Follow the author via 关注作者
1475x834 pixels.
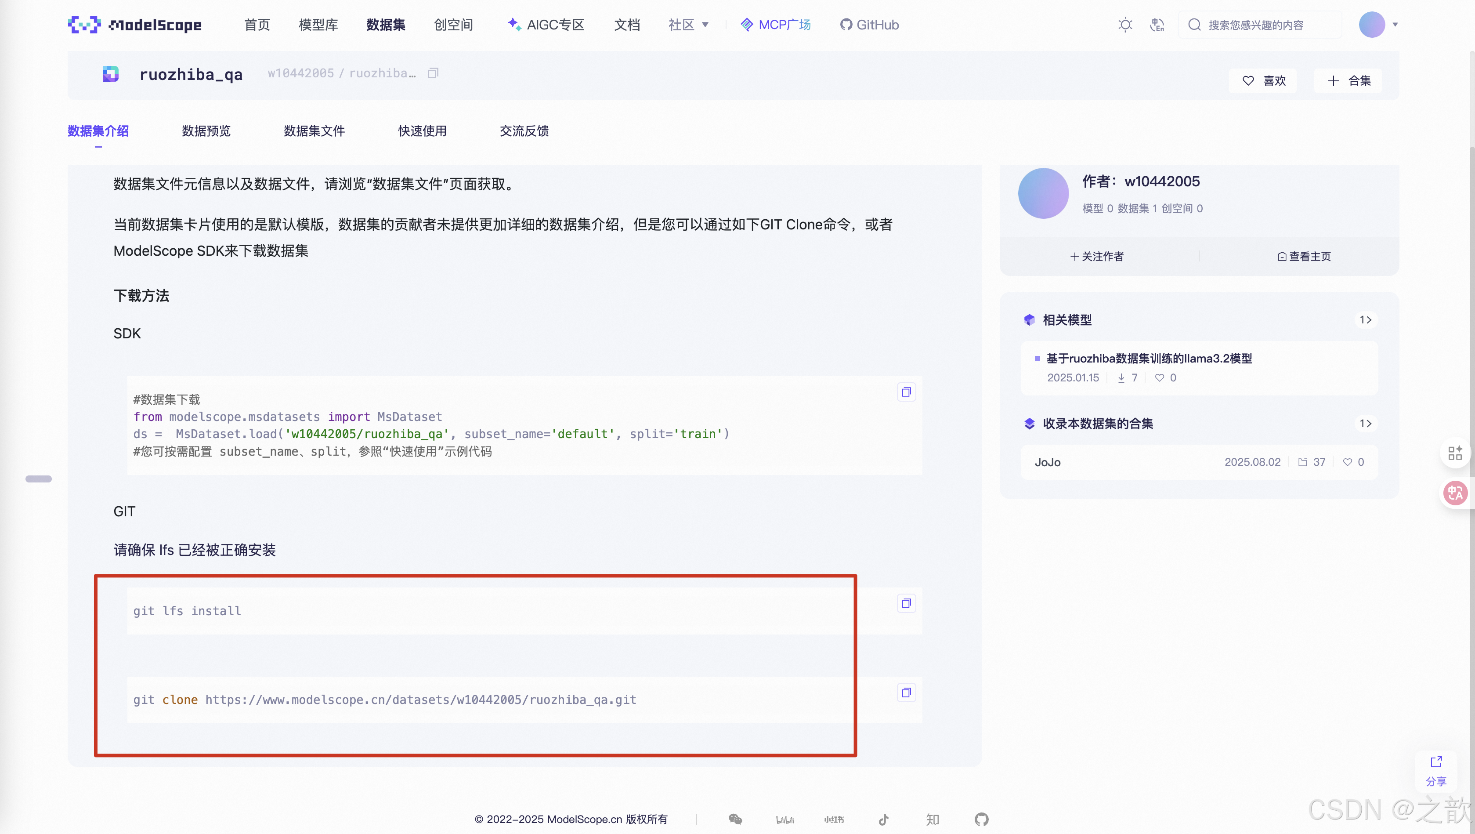[x=1097, y=257]
